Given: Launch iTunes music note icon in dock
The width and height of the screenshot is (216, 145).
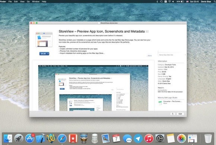Looking at the screenshot, I should pos(149,138).
